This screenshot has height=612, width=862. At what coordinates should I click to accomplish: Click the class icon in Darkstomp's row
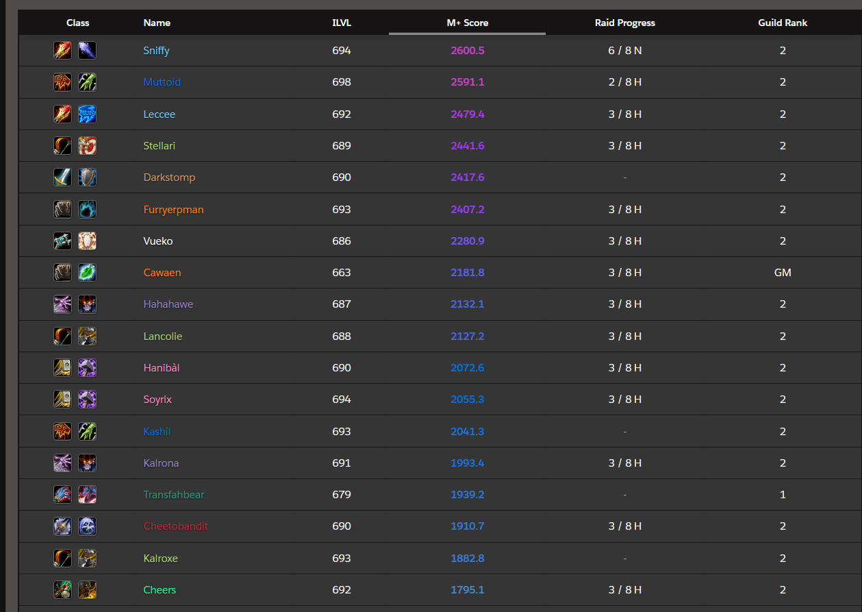[62, 178]
